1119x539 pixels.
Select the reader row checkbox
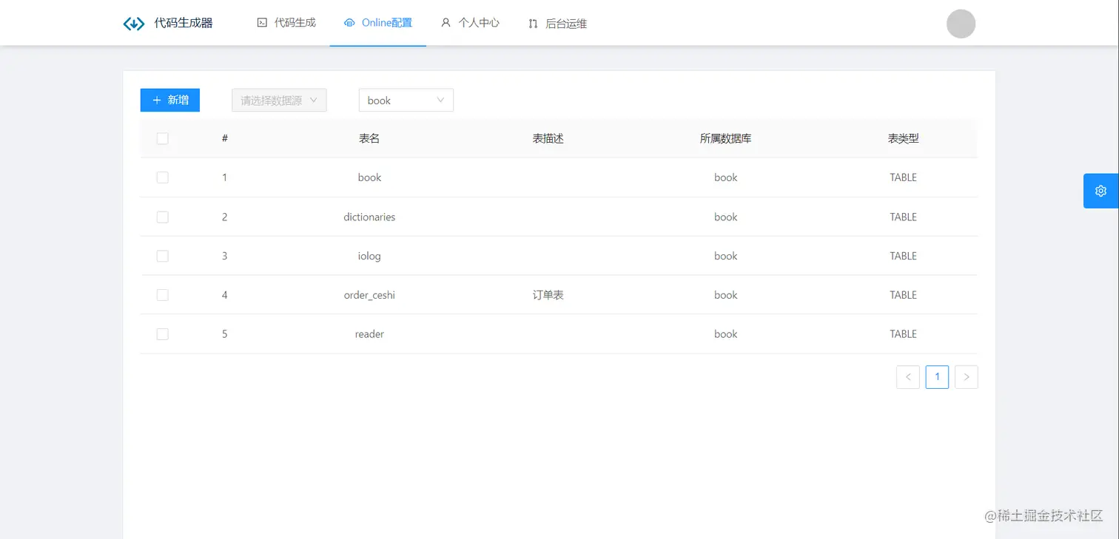[x=163, y=334]
